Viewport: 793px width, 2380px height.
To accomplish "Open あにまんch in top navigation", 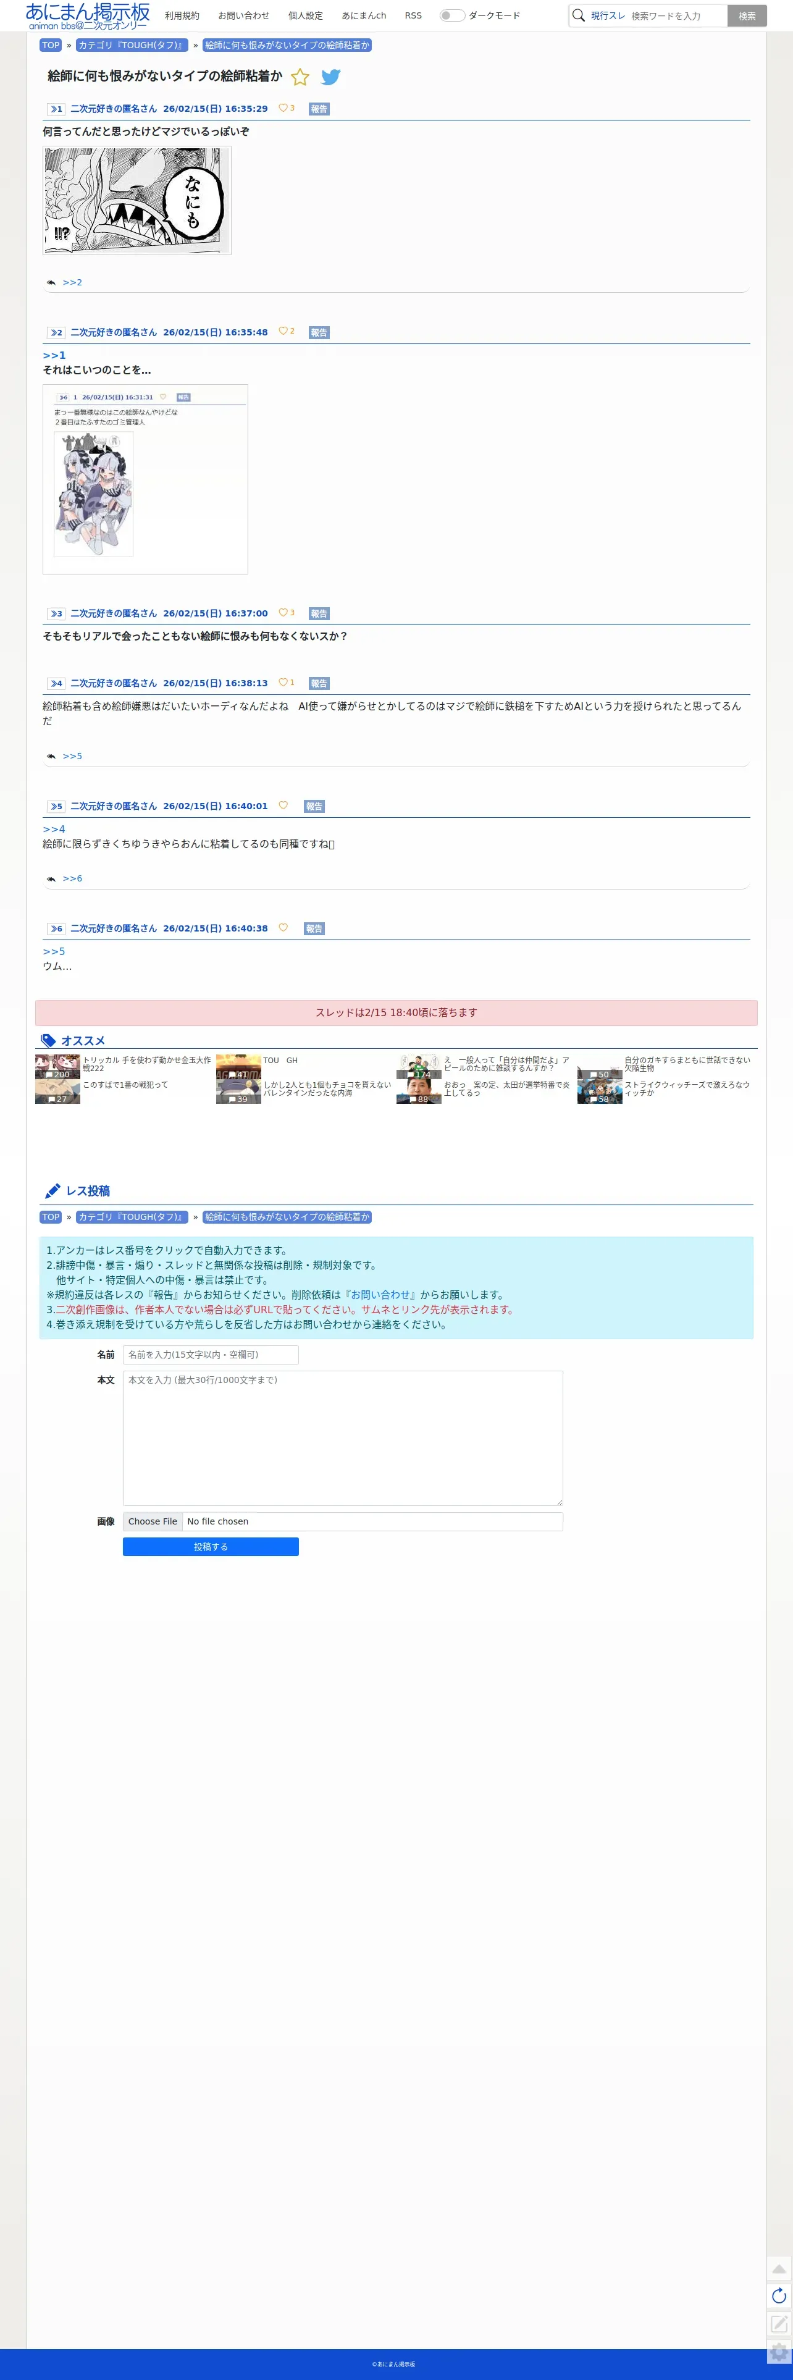I will click(364, 15).
